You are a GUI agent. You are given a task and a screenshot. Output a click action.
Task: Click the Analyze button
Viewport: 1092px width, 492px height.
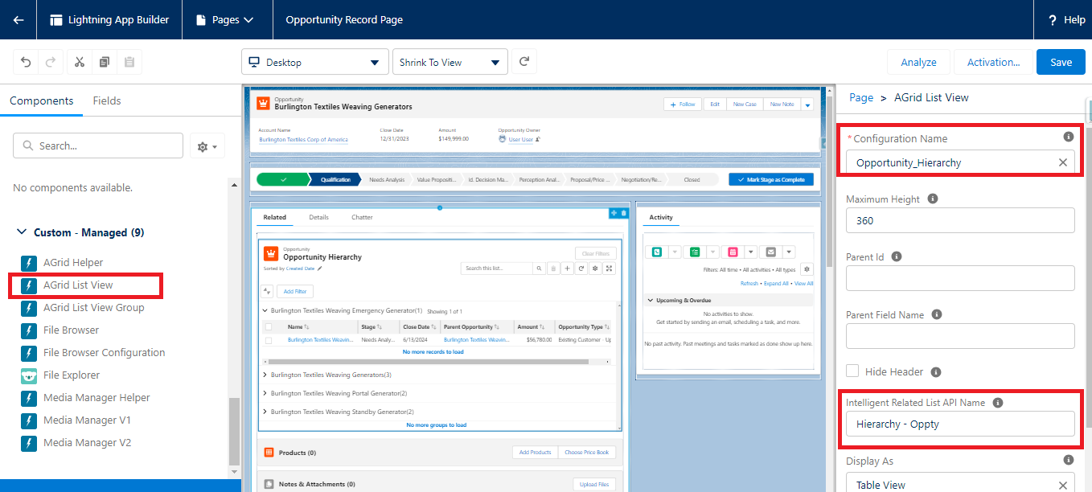[x=918, y=62]
